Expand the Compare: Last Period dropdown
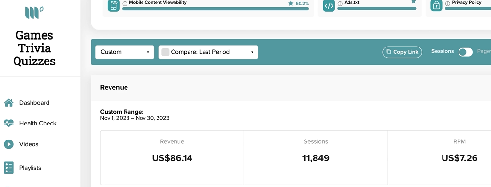491x187 pixels. coord(208,52)
